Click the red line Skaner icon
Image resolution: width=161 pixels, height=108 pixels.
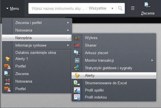pyautogui.click(x=77, y=45)
